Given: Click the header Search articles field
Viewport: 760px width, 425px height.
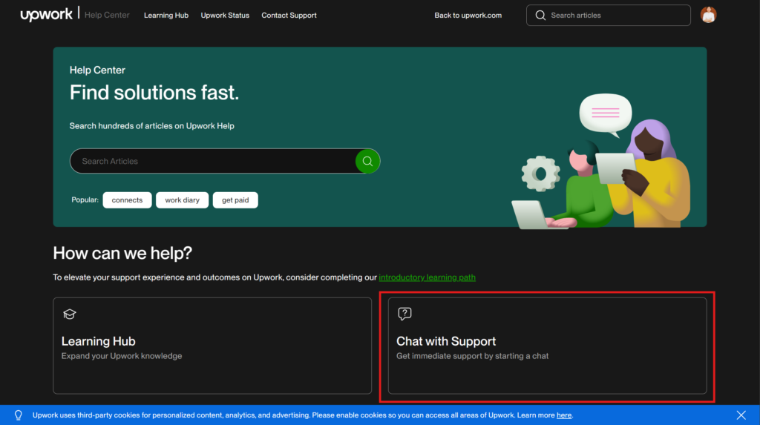Looking at the screenshot, I should pyautogui.click(x=609, y=15).
